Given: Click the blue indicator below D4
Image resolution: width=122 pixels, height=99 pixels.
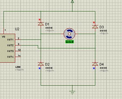Looking at the screenshot, I should (94, 68).
